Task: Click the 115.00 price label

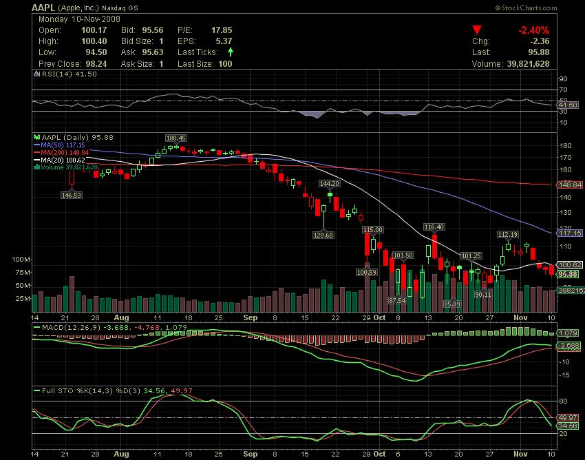Action: [373, 229]
